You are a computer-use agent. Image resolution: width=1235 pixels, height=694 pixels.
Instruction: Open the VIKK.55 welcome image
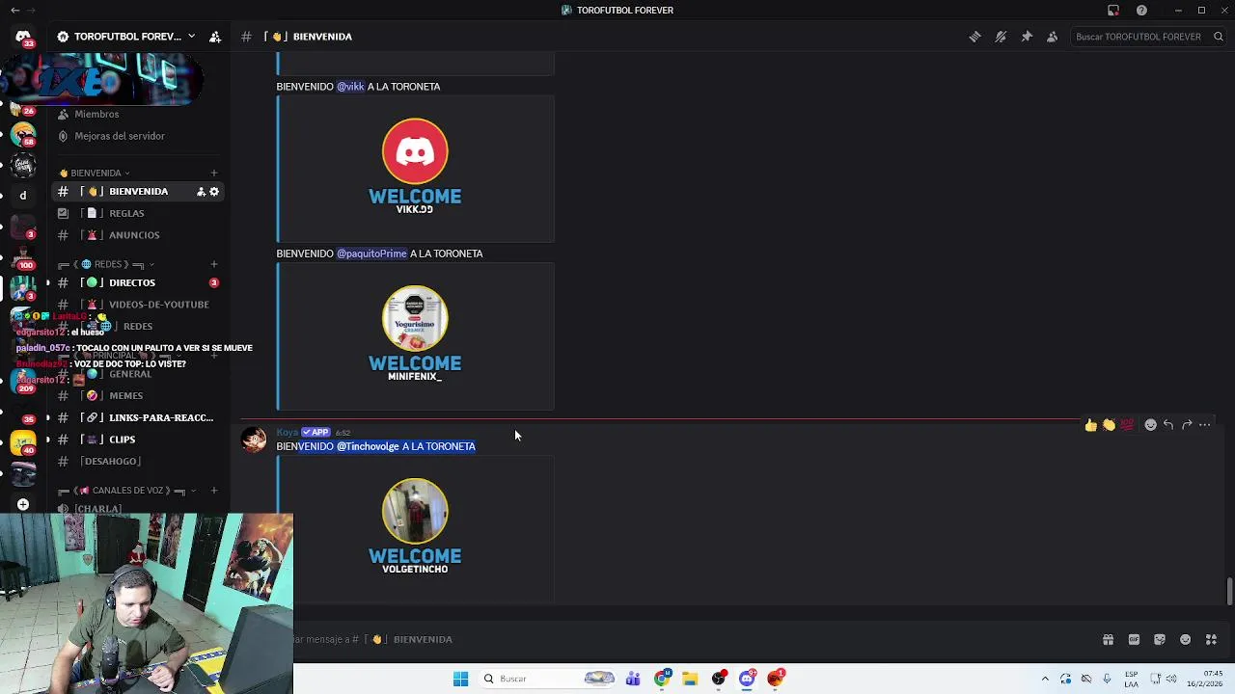click(x=416, y=168)
